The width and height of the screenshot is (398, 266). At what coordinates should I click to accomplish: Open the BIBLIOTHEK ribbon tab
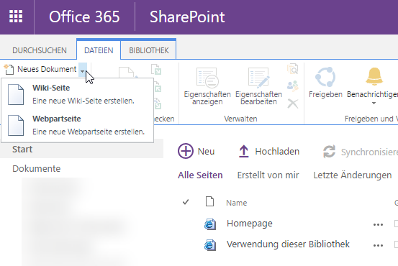click(149, 50)
